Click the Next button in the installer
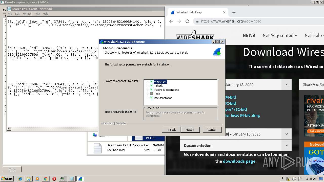This screenshot has width=324, height=182. (190, 130)
